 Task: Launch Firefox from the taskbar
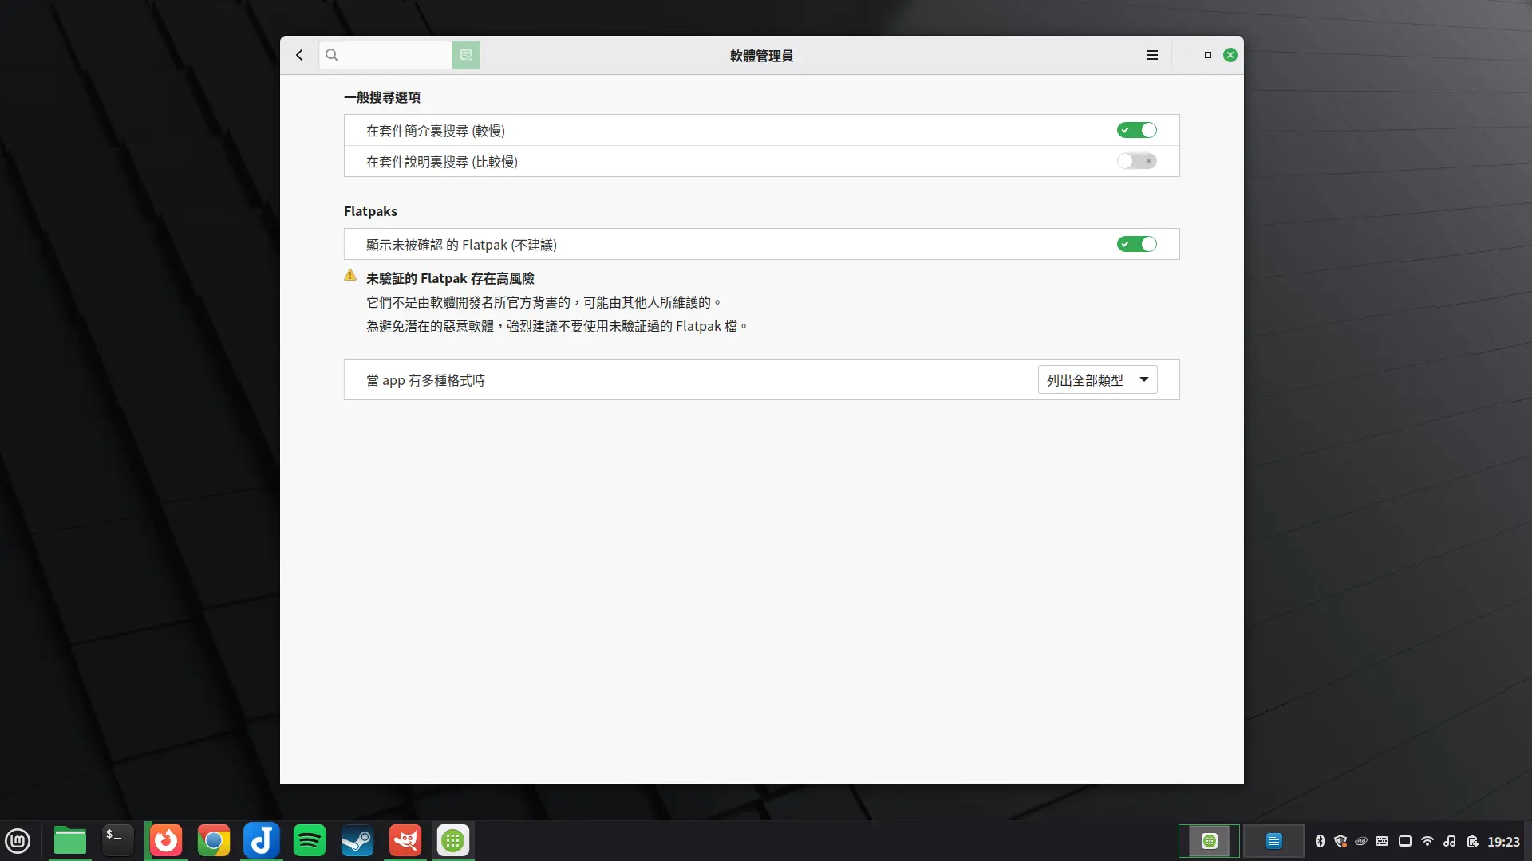point(165,840)
